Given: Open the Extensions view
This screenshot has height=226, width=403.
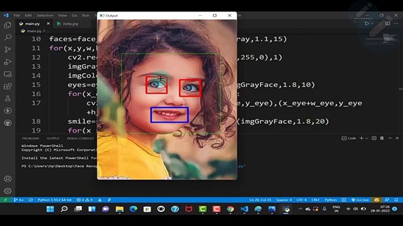Looking at the screenshot, I should (8, 86).
